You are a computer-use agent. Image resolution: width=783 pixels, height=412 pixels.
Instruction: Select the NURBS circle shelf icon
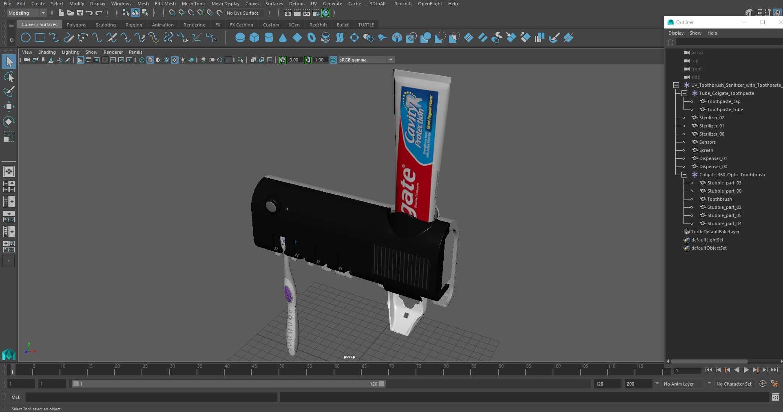[x=26, y=38]
